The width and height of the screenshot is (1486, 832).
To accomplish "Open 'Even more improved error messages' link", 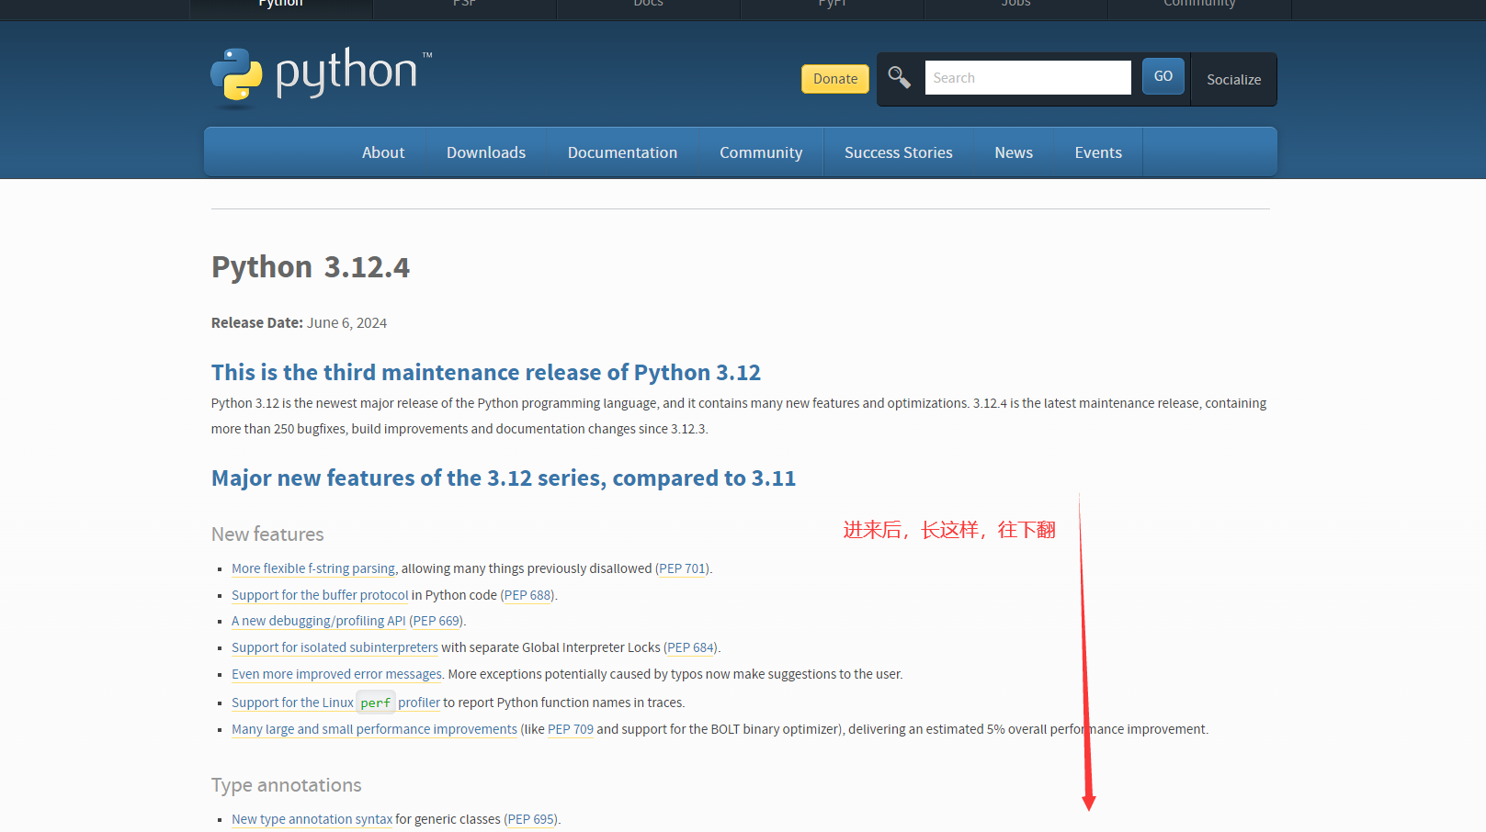I will click(x=336, y=674).
